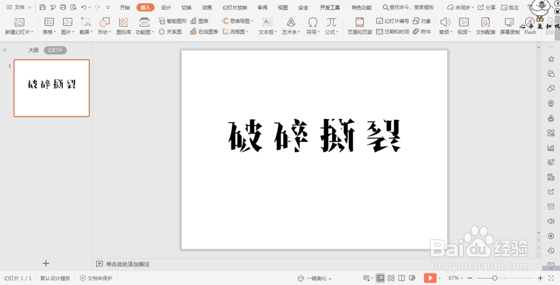The image size is (560, 285).
Task: Switch to the 设计 design tab
Action: tap(166, 7)
